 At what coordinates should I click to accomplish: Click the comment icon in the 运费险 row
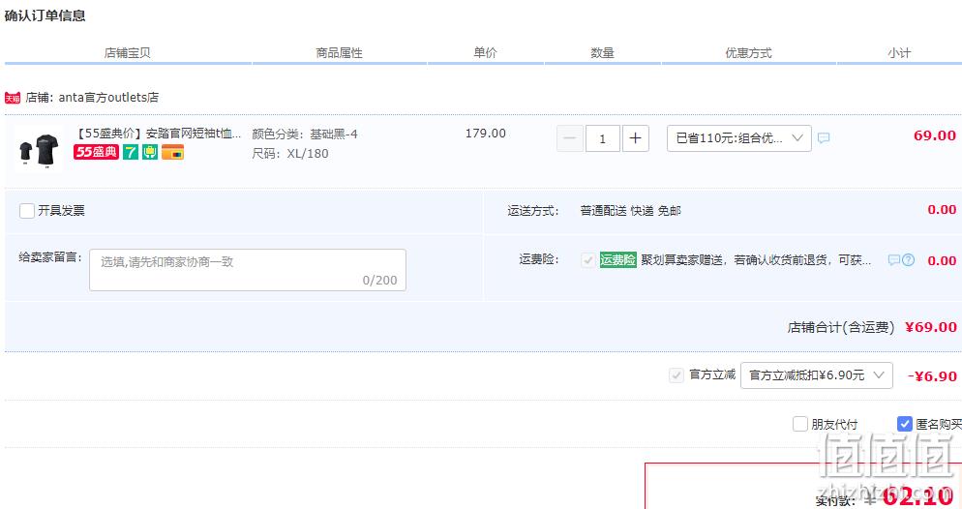click(x=894, y=260)
